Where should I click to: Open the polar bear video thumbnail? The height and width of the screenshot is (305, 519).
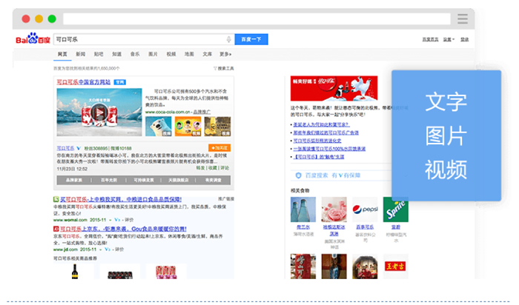(x=159, y=127)
